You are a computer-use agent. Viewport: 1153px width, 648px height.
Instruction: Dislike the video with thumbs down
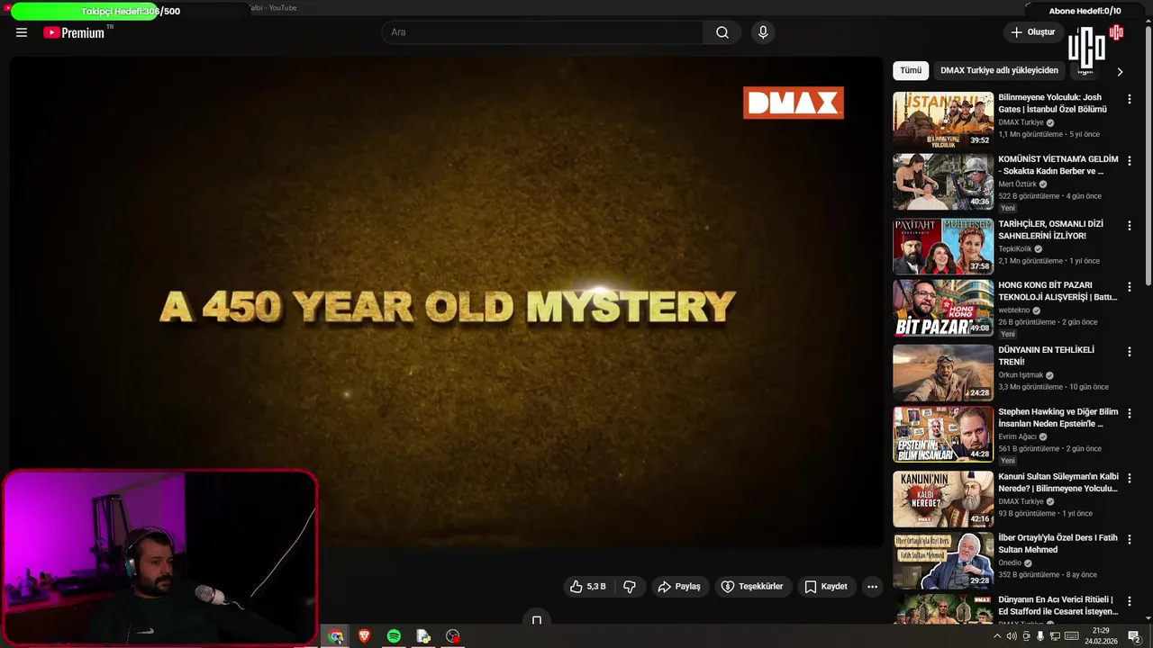[x=630, y=587]
